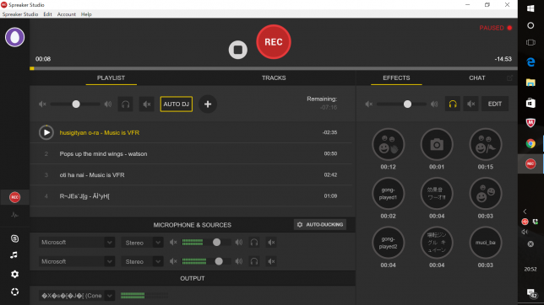Open the Edit menu
This screenshot has height=305, width=544.
click(x=47, y=14)
